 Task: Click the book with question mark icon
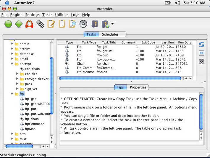pos(94,24)
